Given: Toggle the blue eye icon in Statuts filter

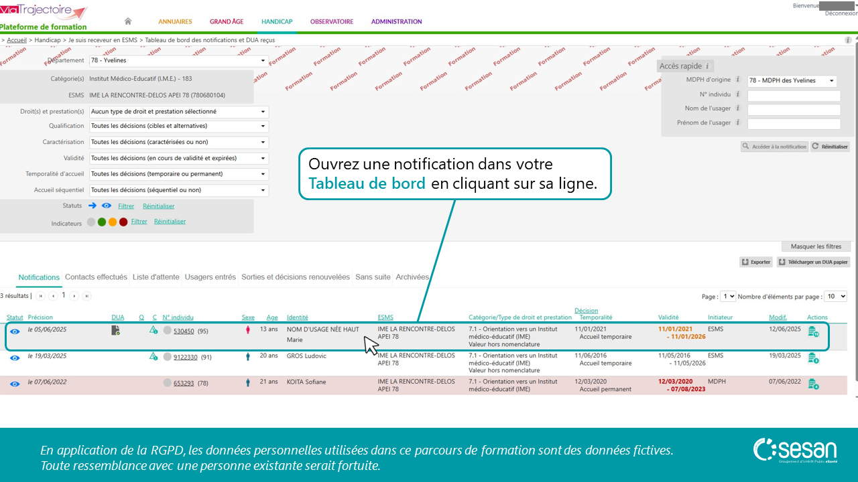Looking at the screenshot, I should coord(107,206).
